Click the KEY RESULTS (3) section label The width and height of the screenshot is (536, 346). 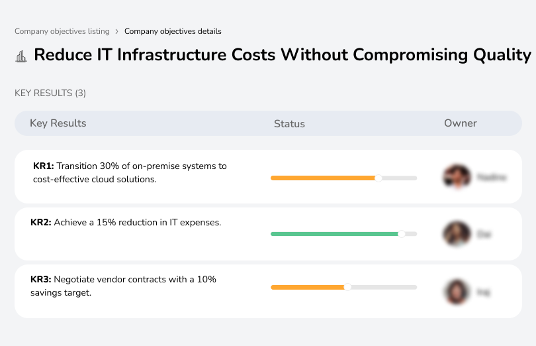[50, 93]
